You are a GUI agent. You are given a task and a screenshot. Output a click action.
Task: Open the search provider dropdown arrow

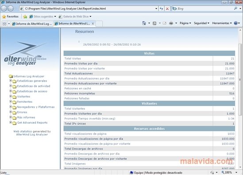(x=240, y=9)
